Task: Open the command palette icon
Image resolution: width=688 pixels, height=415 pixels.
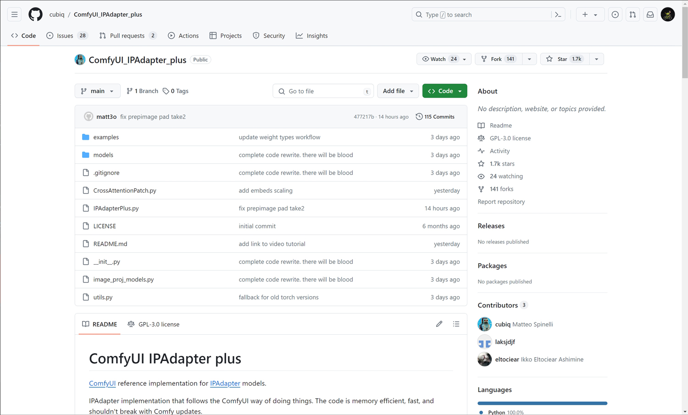Action: click(x=558, y=15)
